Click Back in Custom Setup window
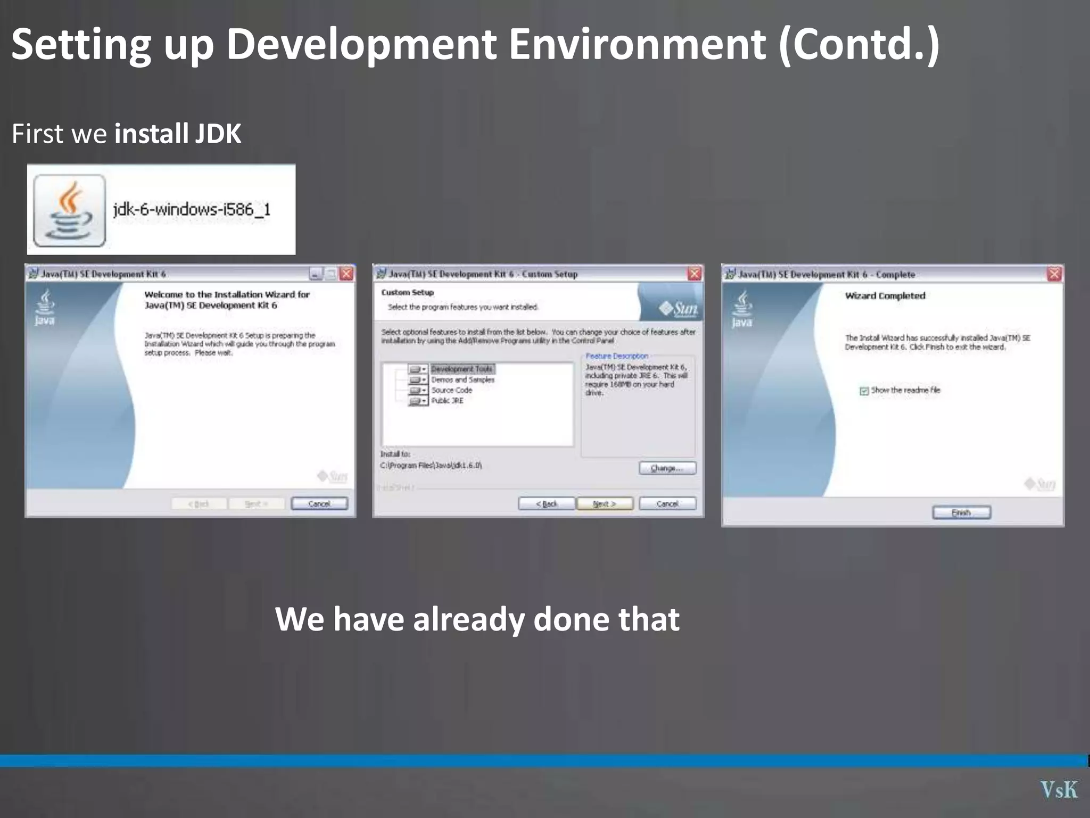 (547, 504)
